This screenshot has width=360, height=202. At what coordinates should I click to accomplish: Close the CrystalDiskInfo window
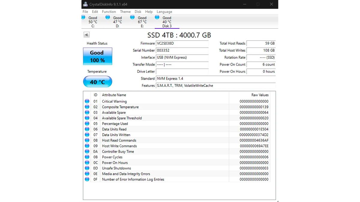tap(271, 4)
